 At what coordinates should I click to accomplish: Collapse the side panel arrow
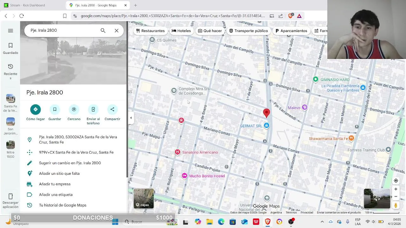[x=131, y=118]
